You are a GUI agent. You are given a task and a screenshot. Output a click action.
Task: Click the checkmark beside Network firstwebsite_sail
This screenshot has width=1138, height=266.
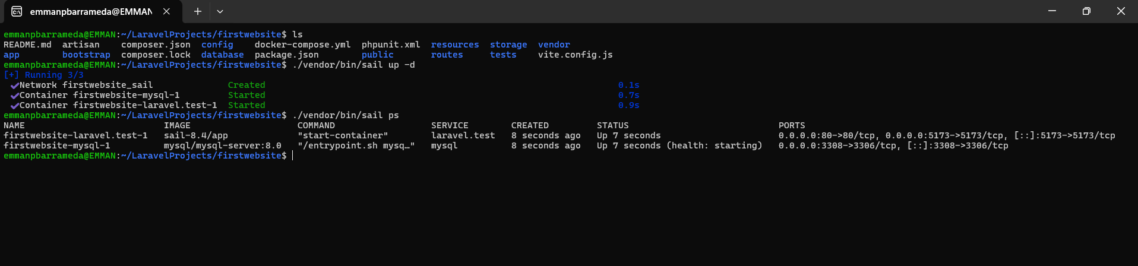(14, 85)
